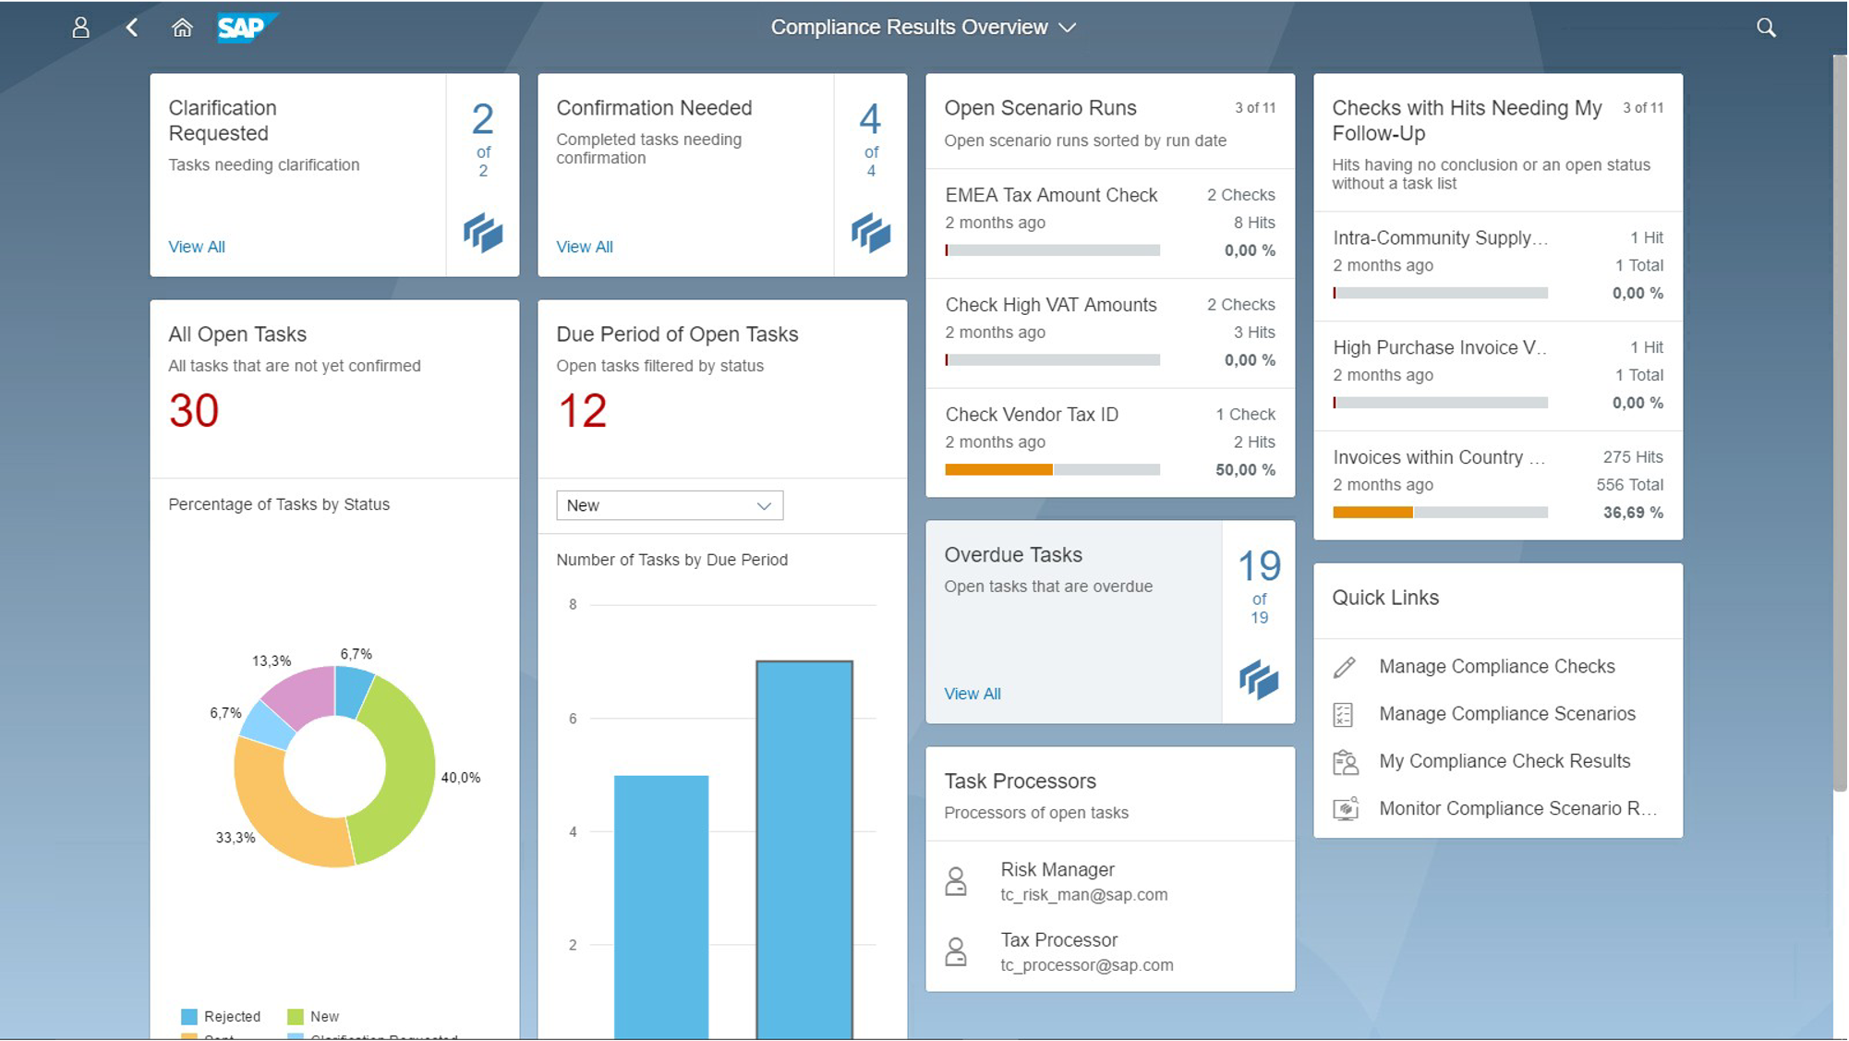Click stacked-cards icon in Clarification Requested tile
The width and height of the screenshot is (1849, 1041).
[483, 233]
